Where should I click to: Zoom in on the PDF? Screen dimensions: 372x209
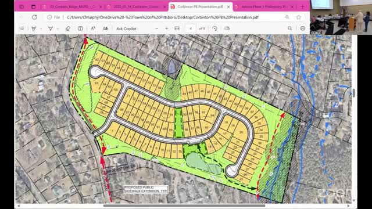pos(167,28)
